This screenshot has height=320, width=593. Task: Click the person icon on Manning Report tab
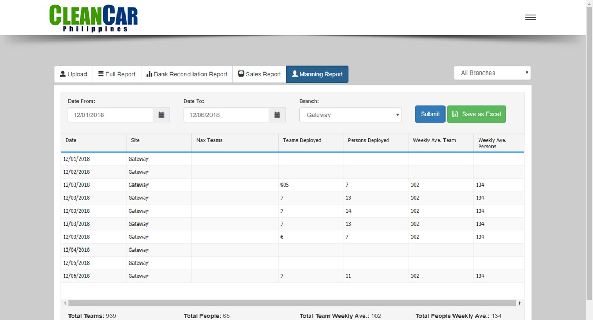[x=295, y=74]
